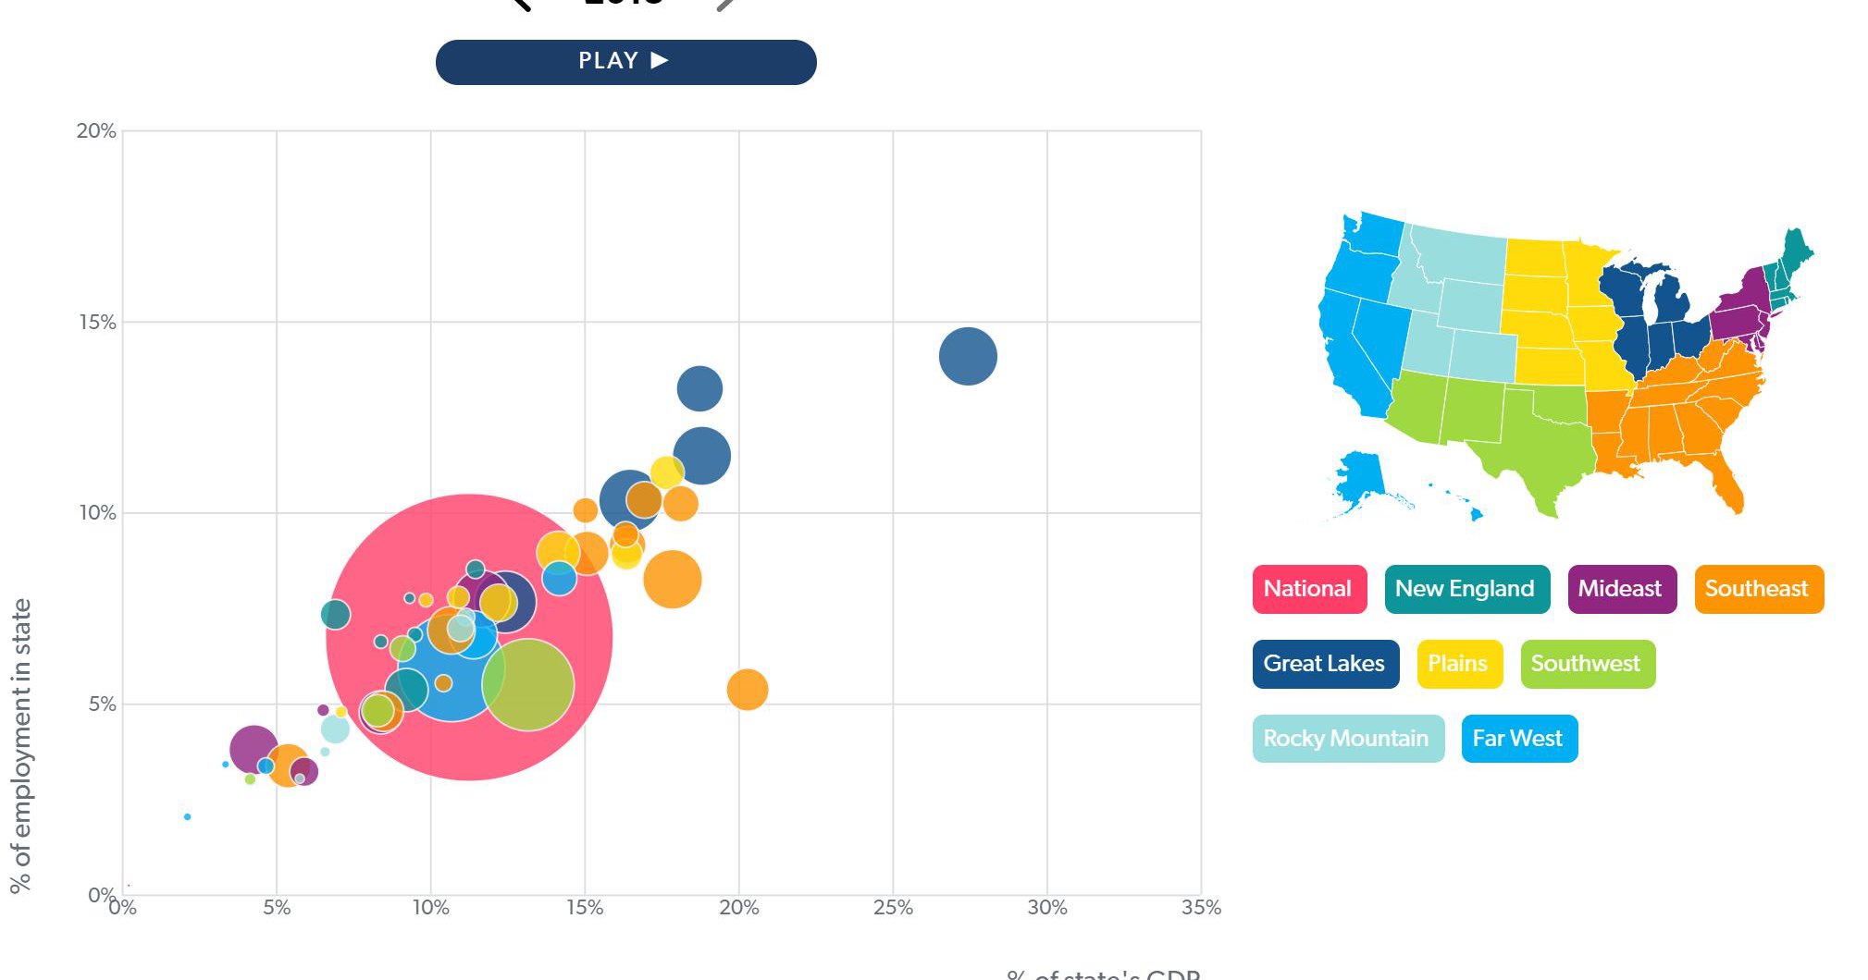Click the orange bubble near 20% GDP

tap(746, 690)
